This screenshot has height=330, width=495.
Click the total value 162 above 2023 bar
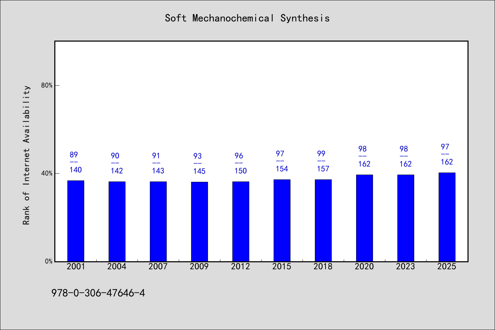(x=406, y=164)
